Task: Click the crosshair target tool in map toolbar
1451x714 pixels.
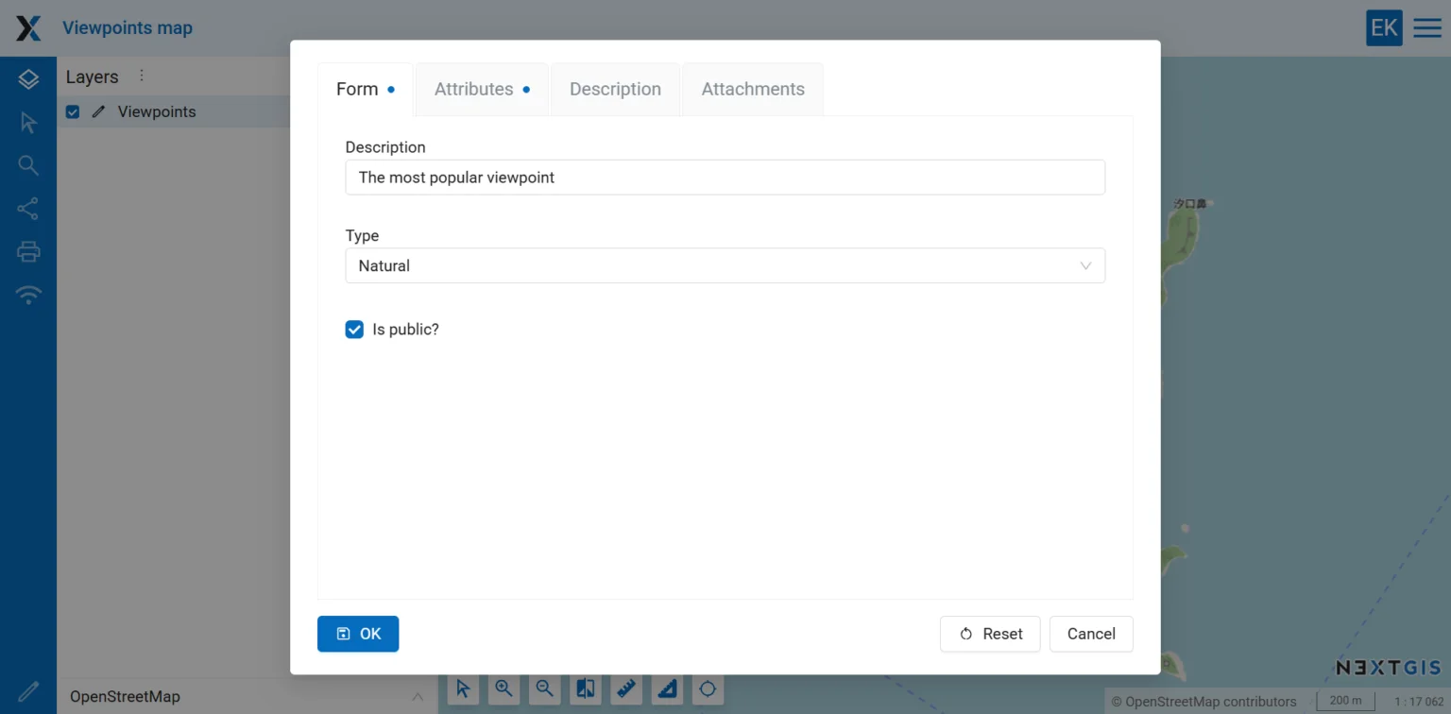Action: tap(708, 688)
